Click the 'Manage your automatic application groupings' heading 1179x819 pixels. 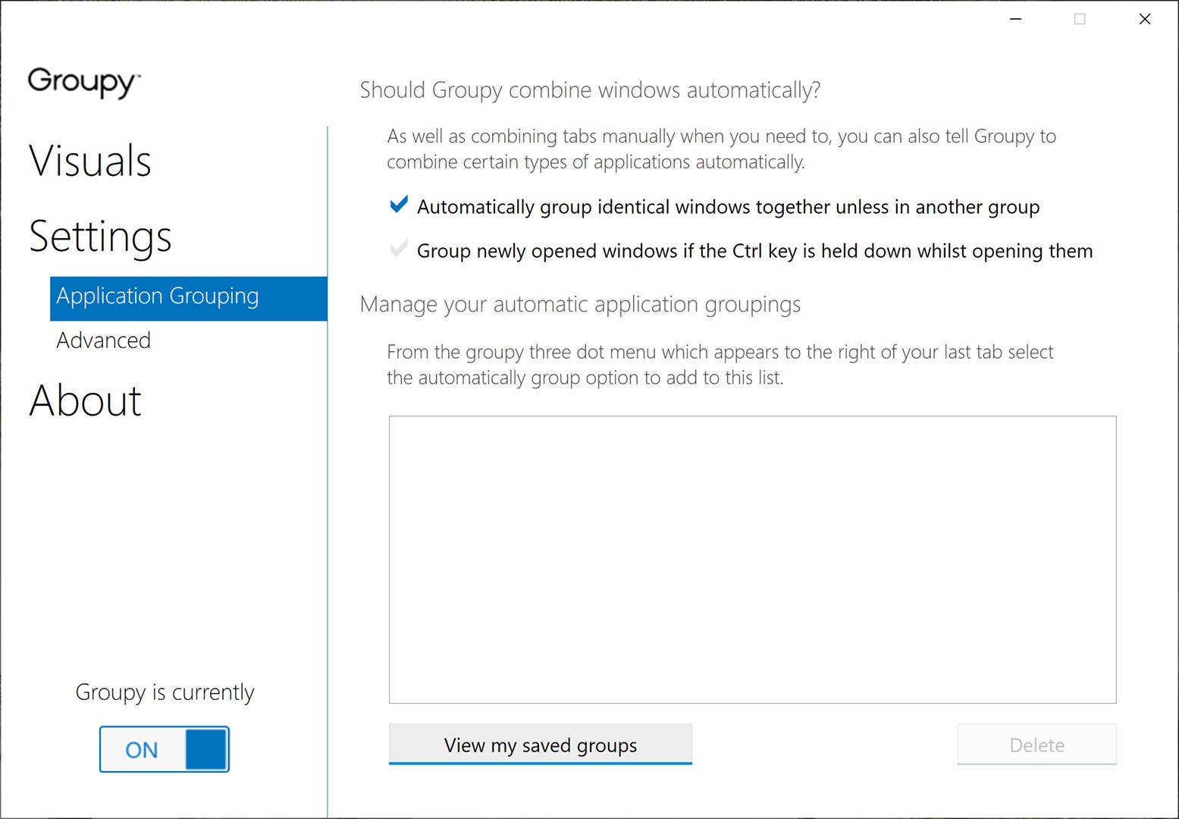pyautogui.click(x=580, y=304)
